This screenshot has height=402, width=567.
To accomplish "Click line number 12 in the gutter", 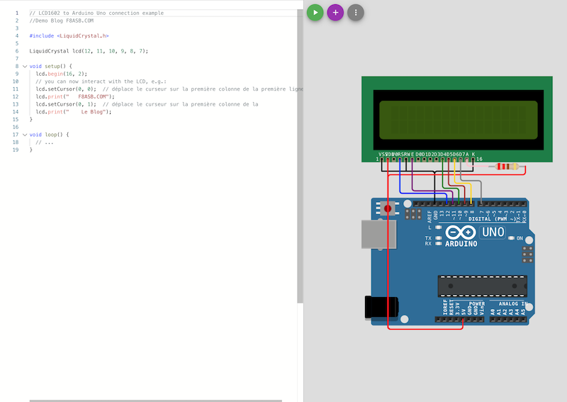I will tap(16, 96).
